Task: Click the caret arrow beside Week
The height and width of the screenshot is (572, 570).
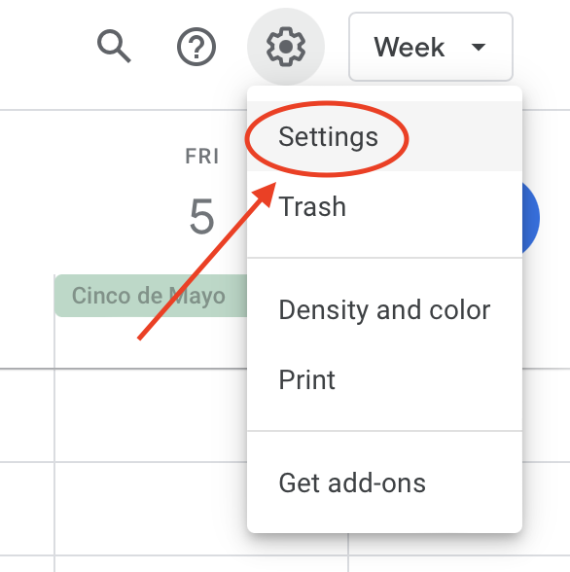Action: coord(479,47)
